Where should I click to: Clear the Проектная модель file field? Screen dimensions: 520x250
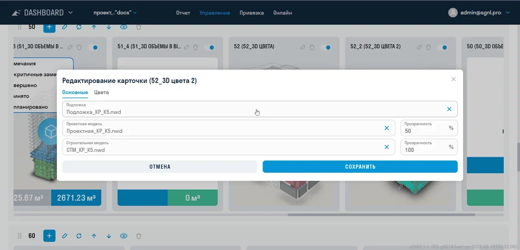pyautogui.click(x=386, y=128)
